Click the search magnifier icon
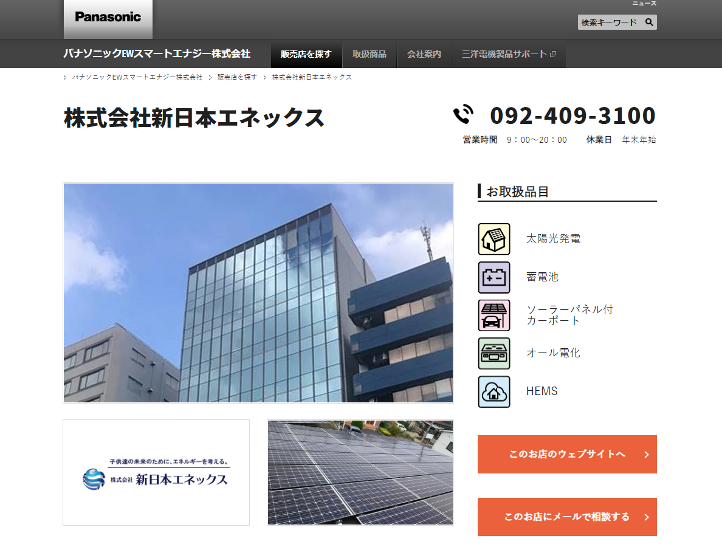 [x=649, y=22]
